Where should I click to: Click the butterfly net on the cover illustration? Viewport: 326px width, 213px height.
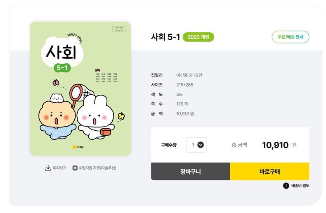[x=81, y=94]
